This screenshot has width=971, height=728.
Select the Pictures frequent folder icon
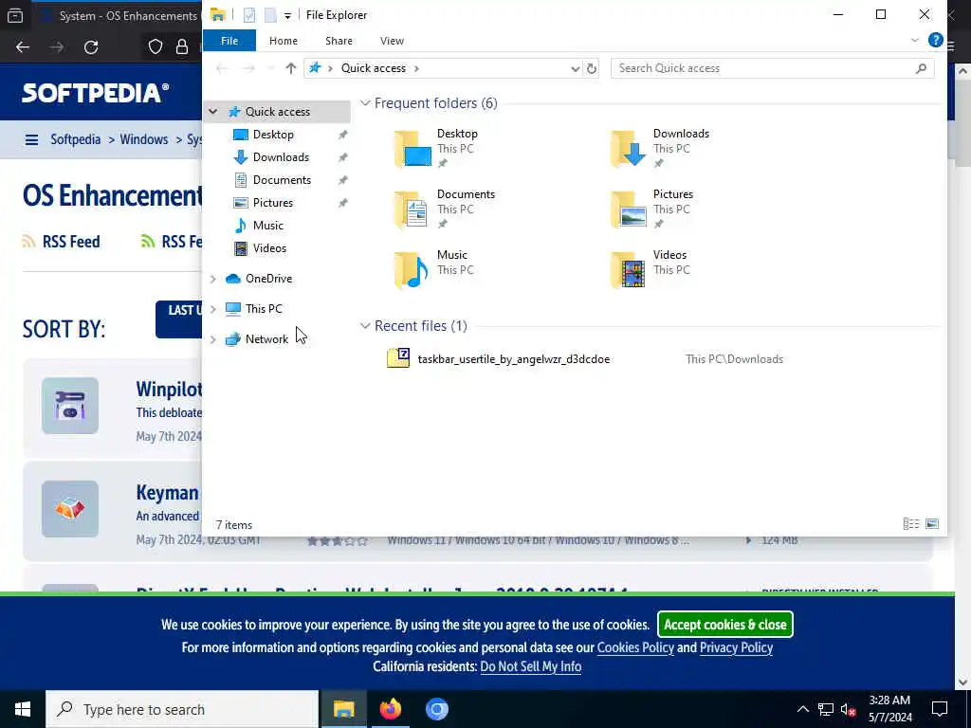point(628,209)
